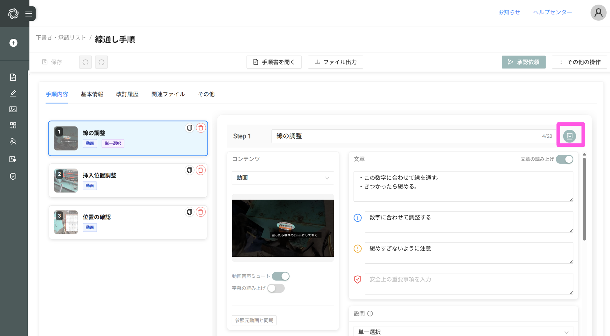Click the plus create icon in sidebar
610x336 pixels.
[13, 43]
